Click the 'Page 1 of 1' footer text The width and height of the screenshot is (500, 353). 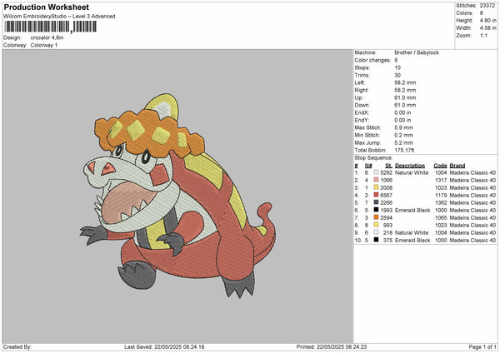pyautogui.click(x=482, y=346)
